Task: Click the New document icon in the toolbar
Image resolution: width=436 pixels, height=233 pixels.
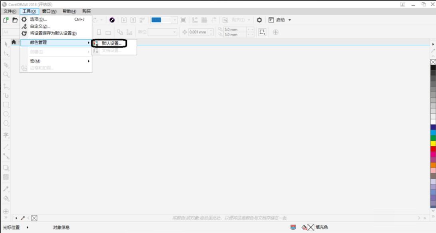Action: [6, 20]
